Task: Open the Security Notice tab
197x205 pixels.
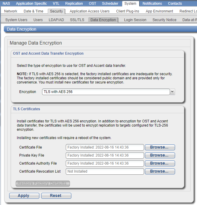Action: pyautogui.click(x=164, y=20)
